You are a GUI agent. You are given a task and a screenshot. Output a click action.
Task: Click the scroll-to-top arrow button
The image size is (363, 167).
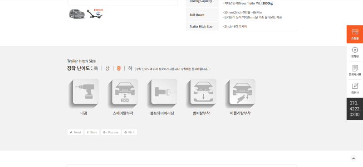[353, 158]
